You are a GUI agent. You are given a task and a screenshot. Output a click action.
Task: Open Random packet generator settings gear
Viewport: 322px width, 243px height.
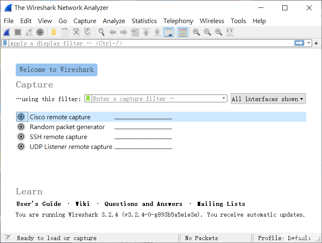tap(21, 127)
